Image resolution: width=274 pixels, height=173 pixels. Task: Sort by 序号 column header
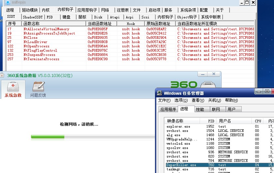pos(14,24)
